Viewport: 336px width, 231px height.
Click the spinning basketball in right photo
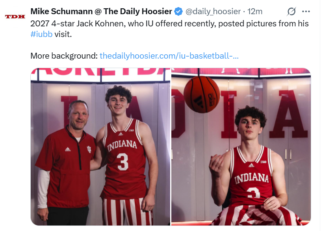click(201, 94)
